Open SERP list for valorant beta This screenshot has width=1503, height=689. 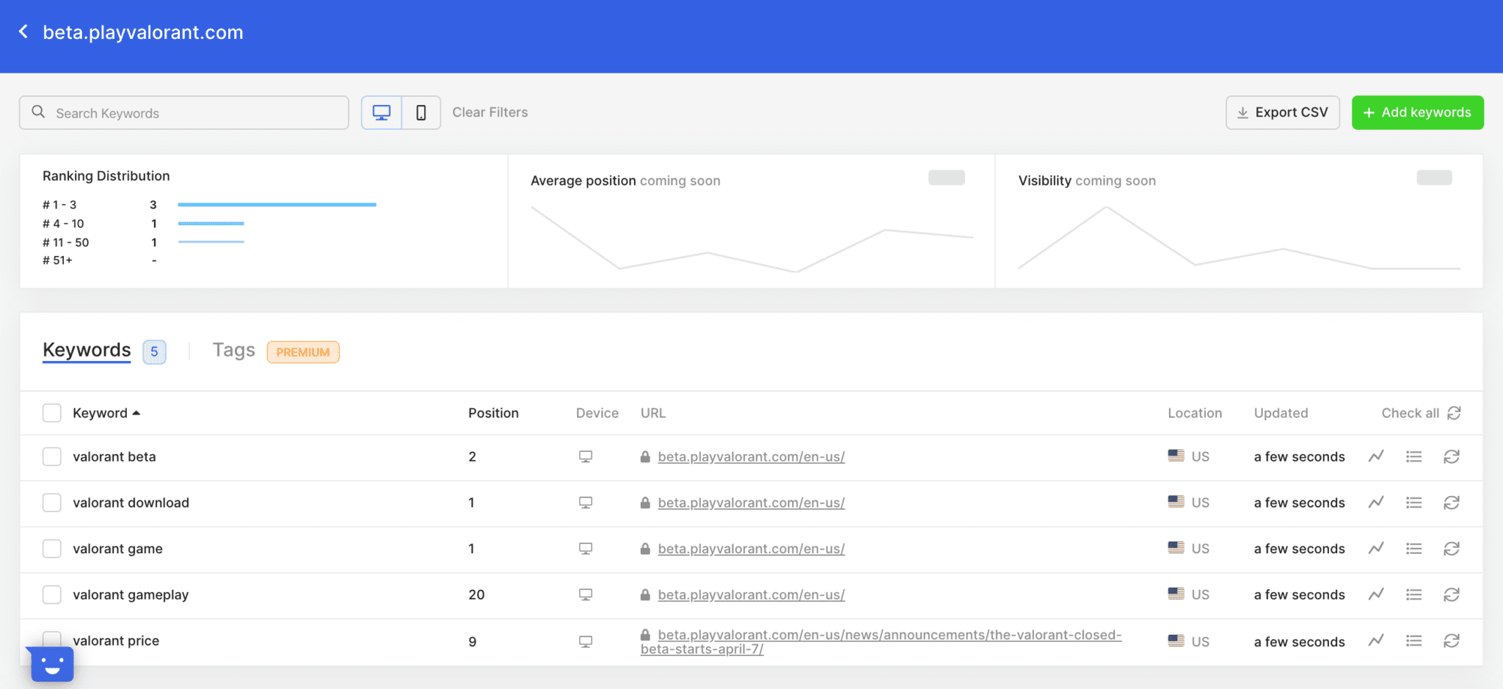tap(1413, 456)
